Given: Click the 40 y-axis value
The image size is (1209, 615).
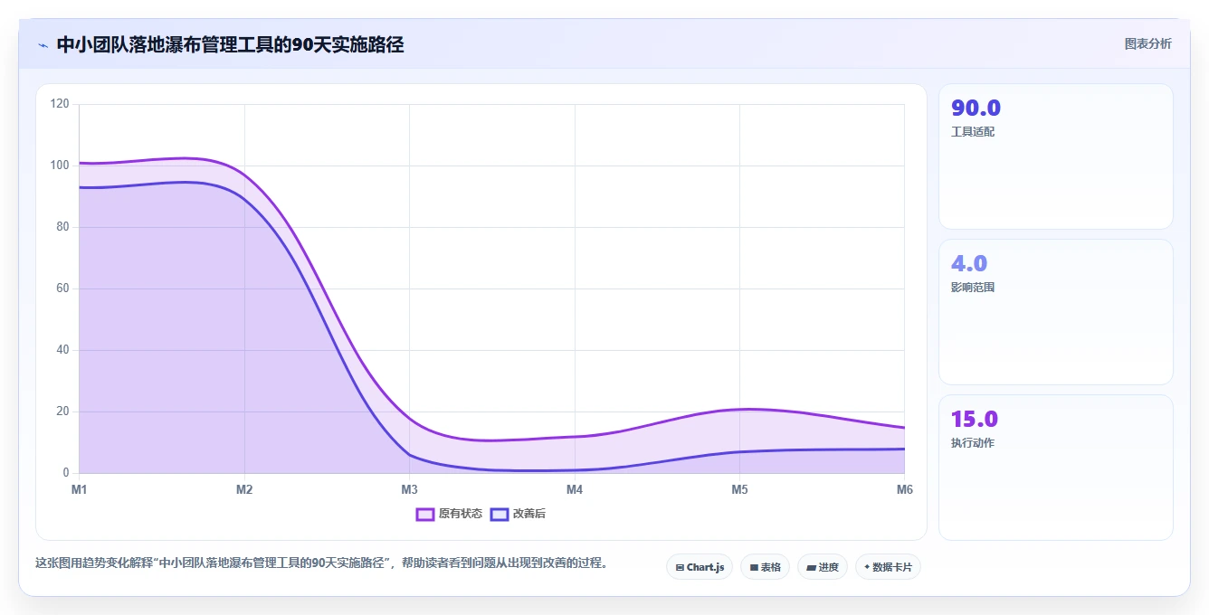Looking at the screenshot, I should (62, 350).
